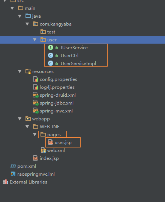Viewport: 165px width, 202px height.
Task: Open index.jsp
Action: [x=49, y=158]
